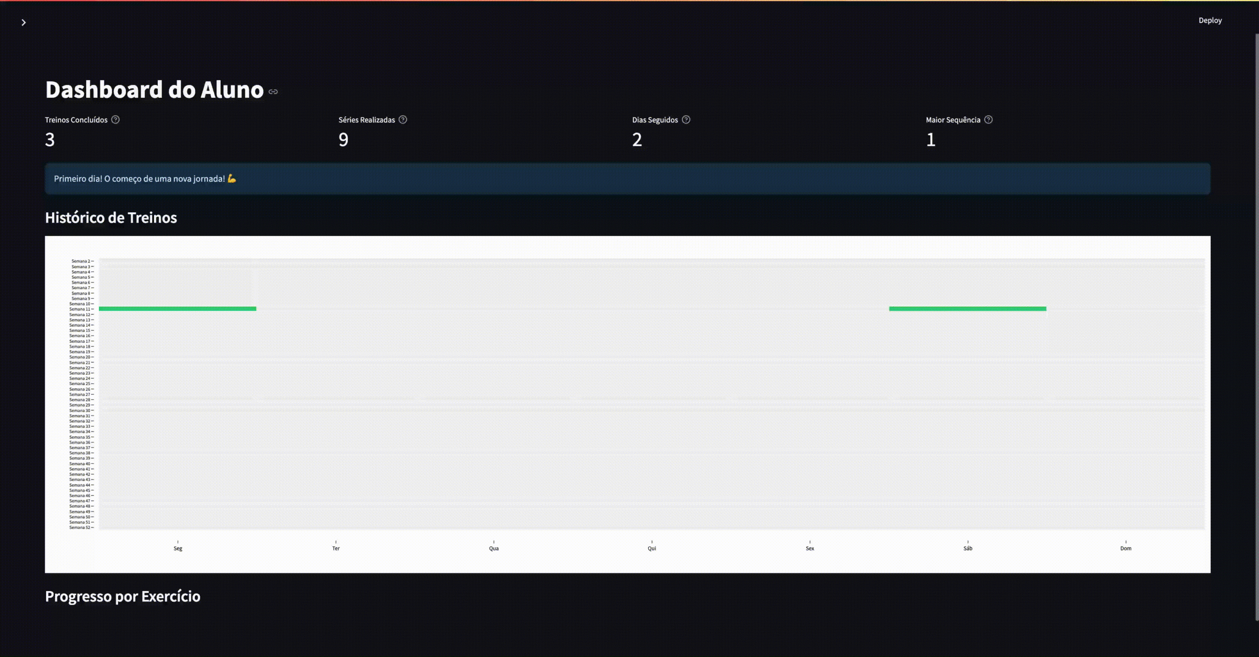Show help tooltip for Dias Seguidos
The image size is (1259, 657).
(686, 119)
